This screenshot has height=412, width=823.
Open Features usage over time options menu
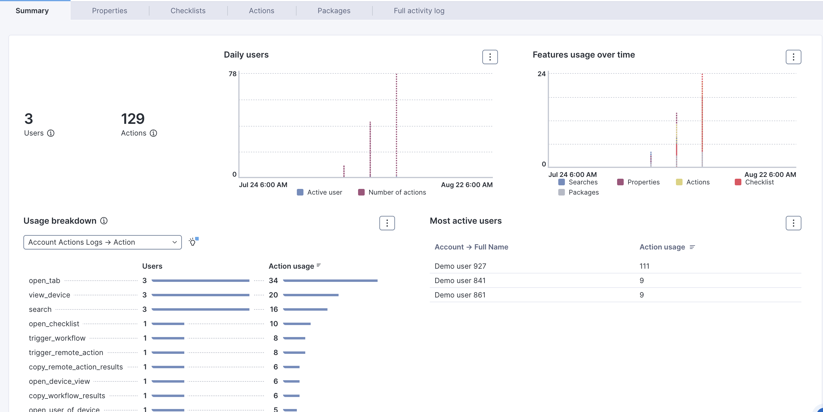pyautogui.click(x=793, y=57)
